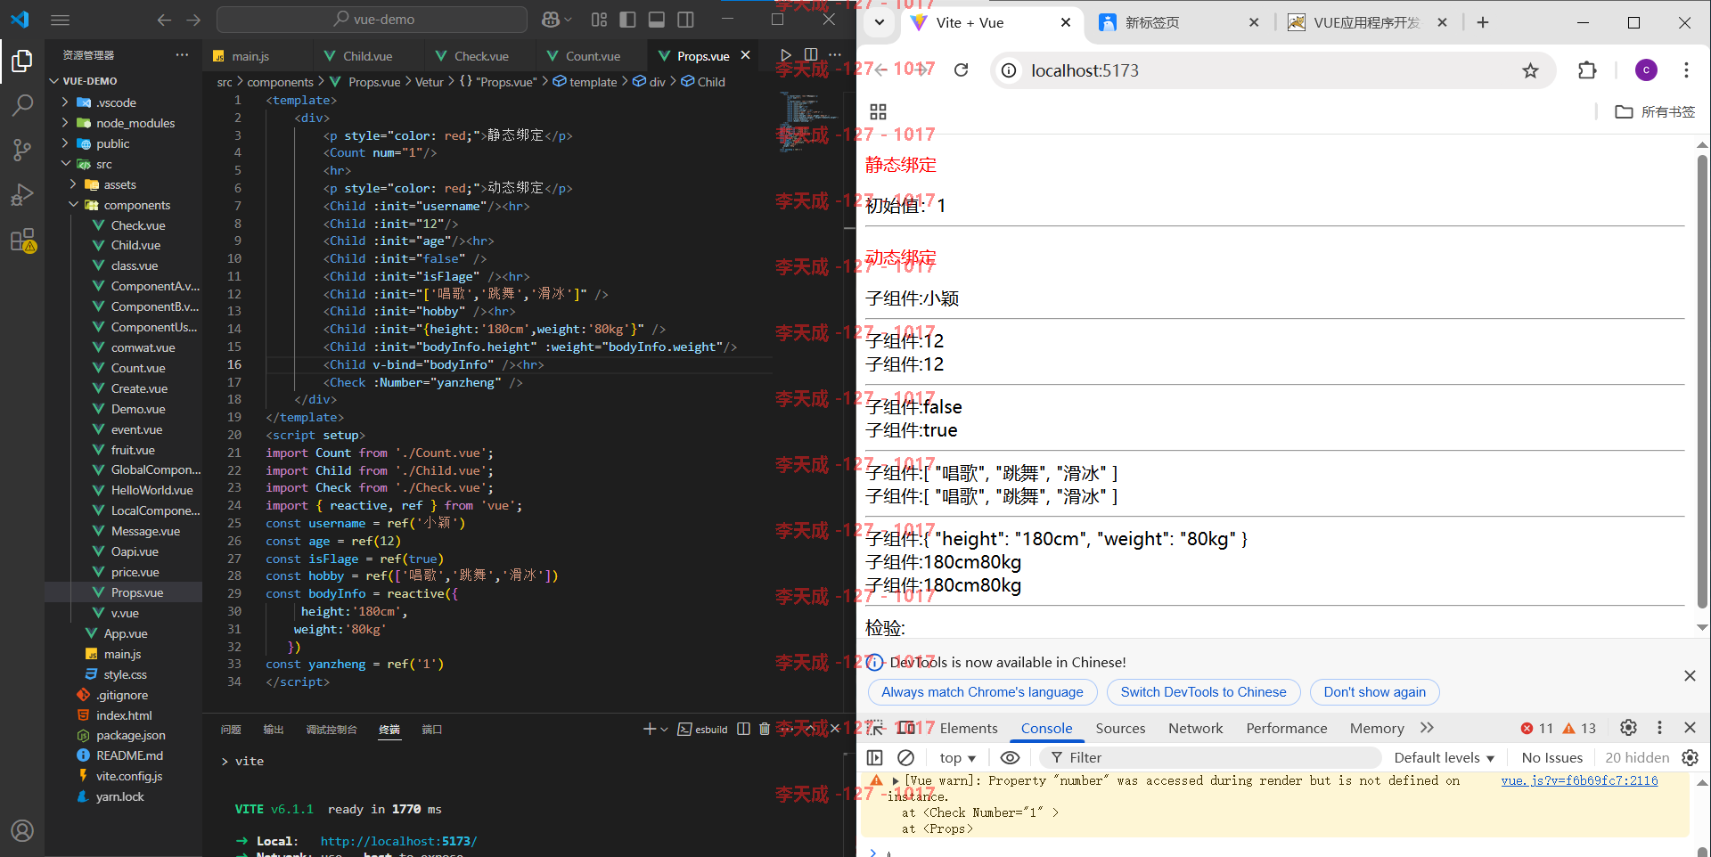Click the web page vertical scrollbar
The width and height of the screenshot is (1711, 857).
[1702, 383]
